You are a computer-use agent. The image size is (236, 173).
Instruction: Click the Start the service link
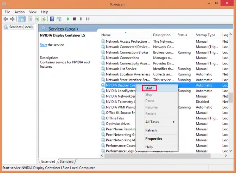(43, 45)
